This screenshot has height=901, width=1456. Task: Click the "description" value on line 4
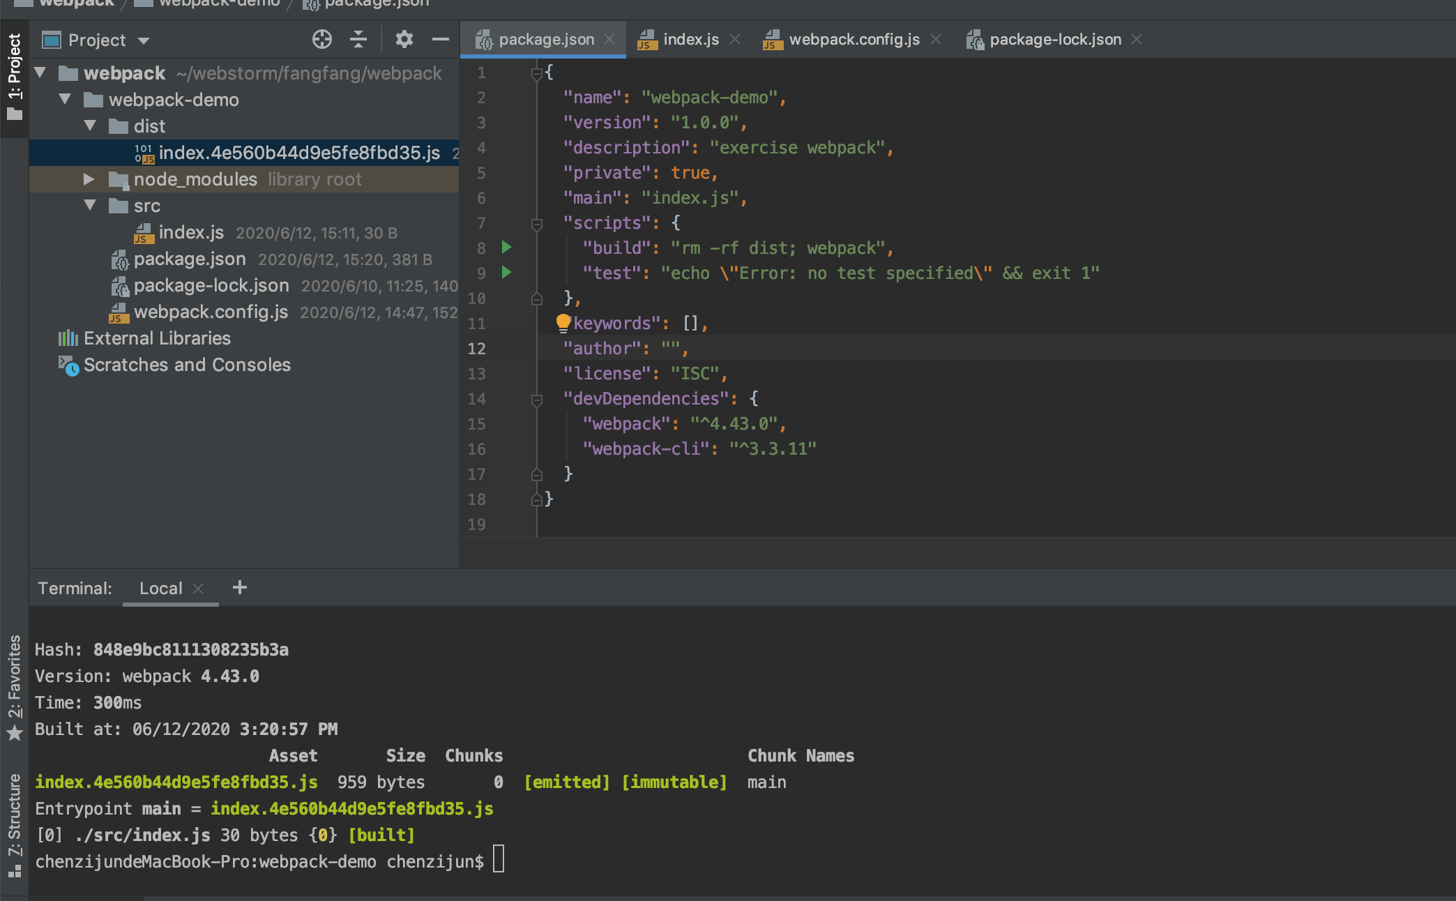[797, 147]
